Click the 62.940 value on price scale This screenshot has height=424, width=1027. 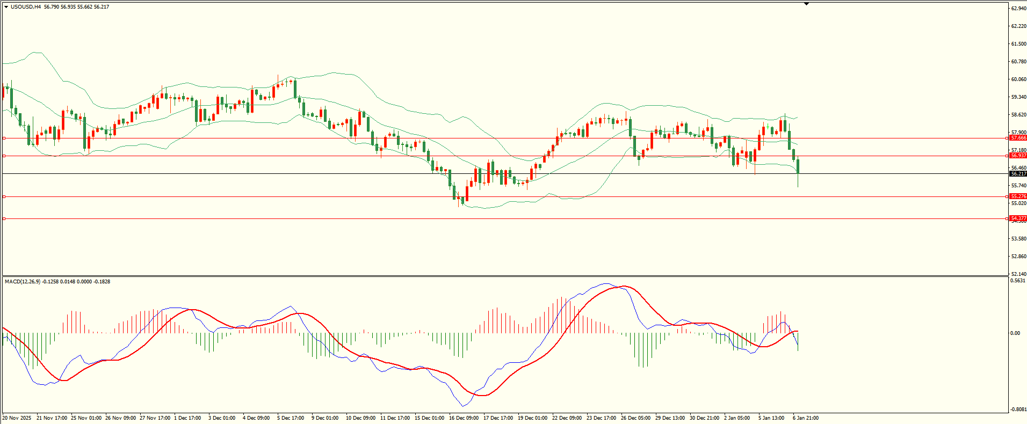click(1018, 9)
